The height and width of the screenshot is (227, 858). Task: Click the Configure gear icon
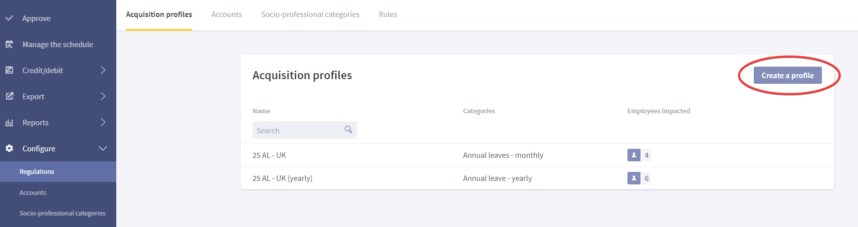click(x=9, y=148)
